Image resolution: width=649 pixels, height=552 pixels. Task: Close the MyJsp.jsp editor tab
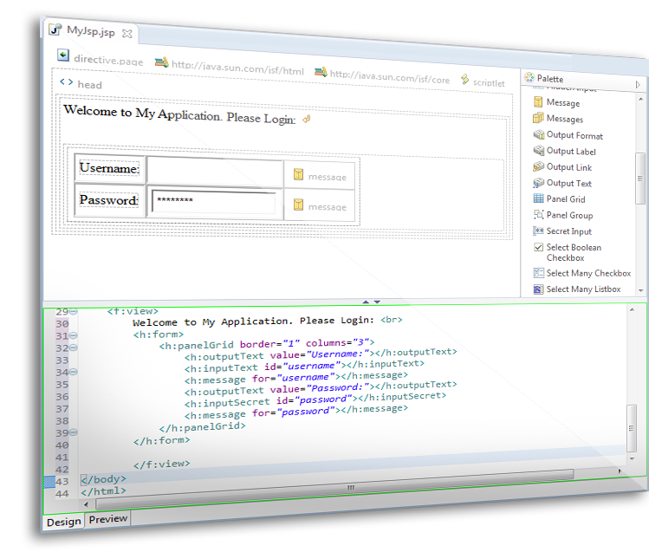tap(127, 34)
